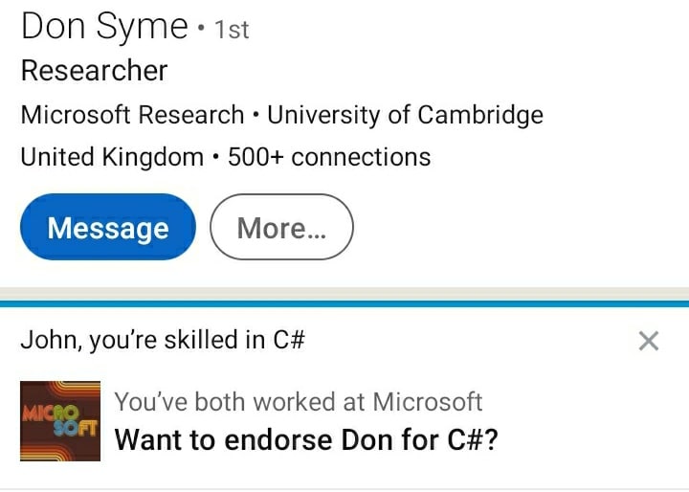
Task: Click the surname 'Syme' in the profile header
Action: pos(143,28)
